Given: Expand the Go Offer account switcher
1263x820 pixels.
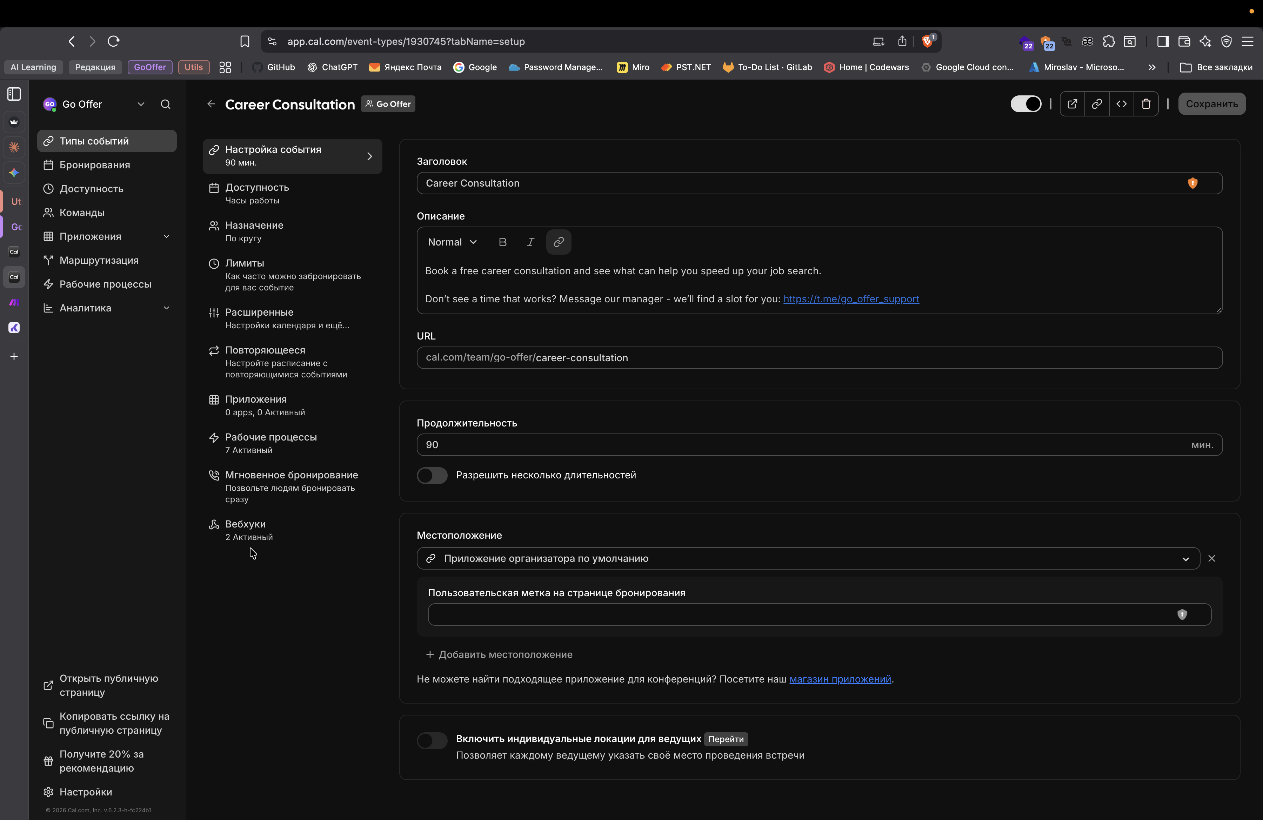Looking at the screenshot, I should click(141, 104).
